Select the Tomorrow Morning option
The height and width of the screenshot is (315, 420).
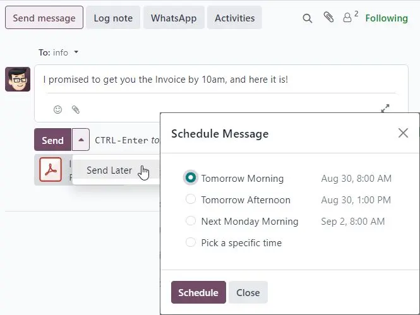pos(191,178)
